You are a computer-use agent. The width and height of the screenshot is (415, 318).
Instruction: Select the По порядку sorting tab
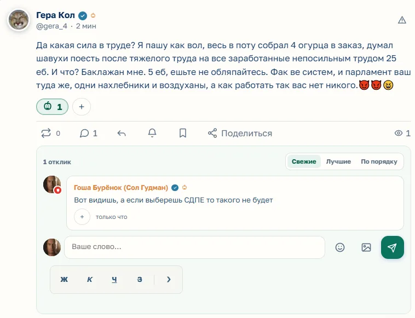point(379,161)
